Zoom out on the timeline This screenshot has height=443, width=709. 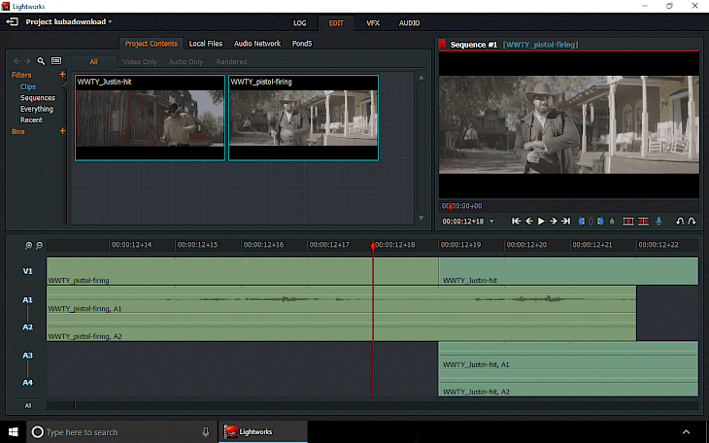coord(40,245)
